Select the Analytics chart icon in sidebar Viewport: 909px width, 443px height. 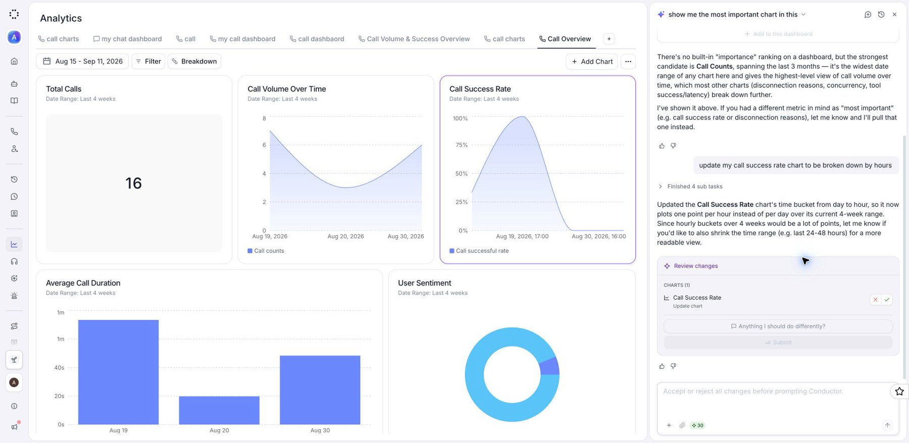coord(14,244)
